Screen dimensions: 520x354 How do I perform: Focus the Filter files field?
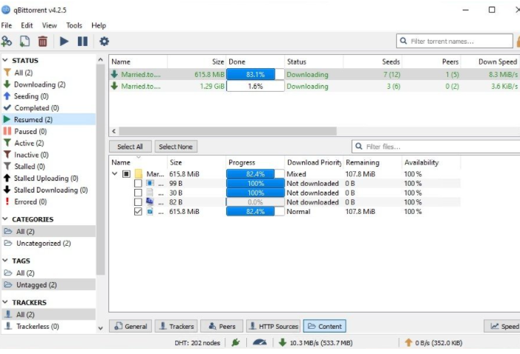click(x=435, y=147)
